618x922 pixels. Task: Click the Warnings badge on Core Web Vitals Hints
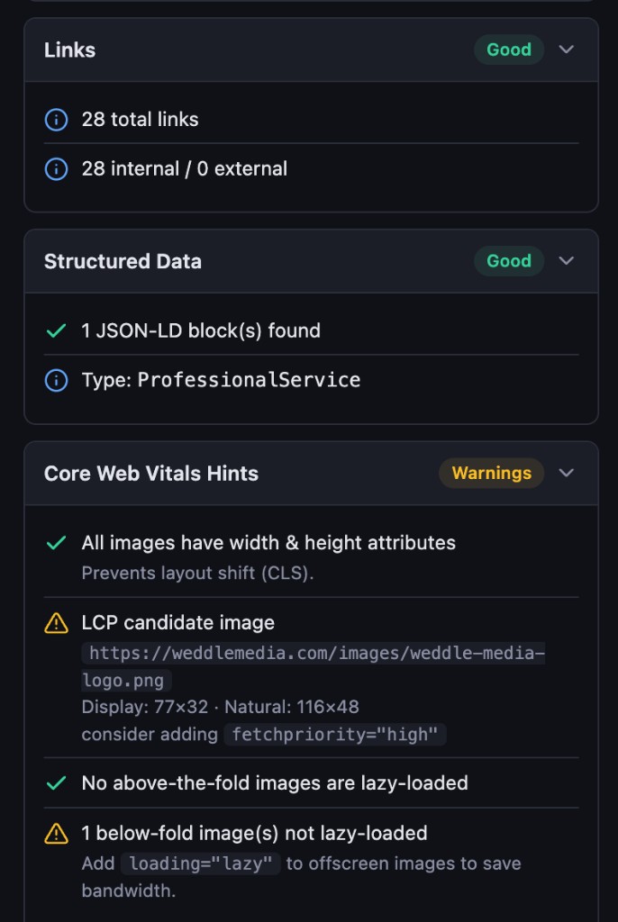point(491,473)
